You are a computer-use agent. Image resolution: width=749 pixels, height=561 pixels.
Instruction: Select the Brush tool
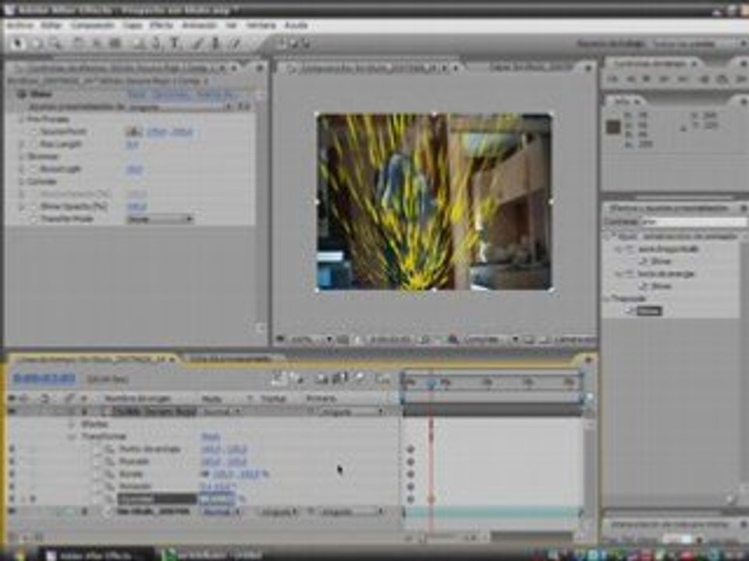coord(197,44)
